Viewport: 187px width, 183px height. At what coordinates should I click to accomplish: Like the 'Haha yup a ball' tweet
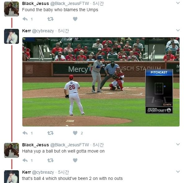click(x=75, y=160)
